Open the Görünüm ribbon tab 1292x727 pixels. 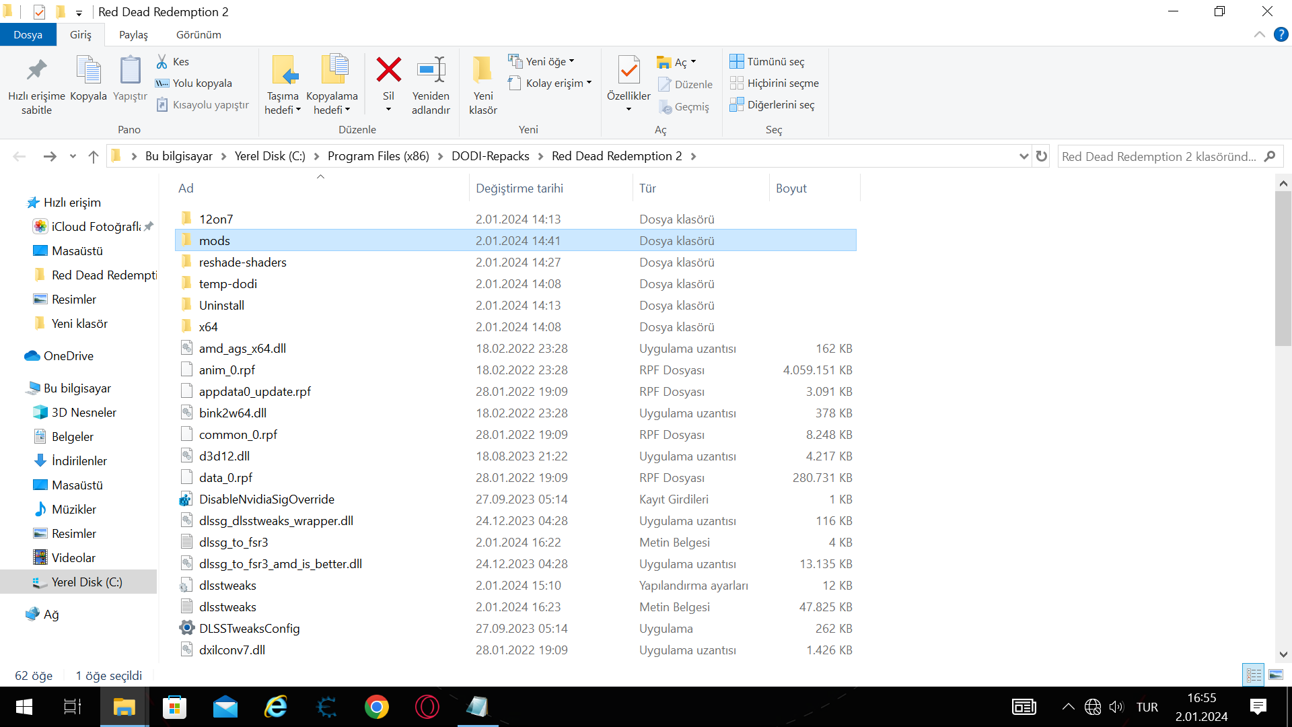click(x=199, y=34)
